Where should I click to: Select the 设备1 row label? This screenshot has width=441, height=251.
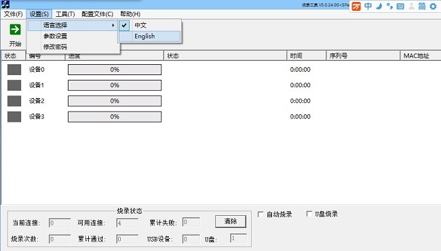click(x=37, y=85)
